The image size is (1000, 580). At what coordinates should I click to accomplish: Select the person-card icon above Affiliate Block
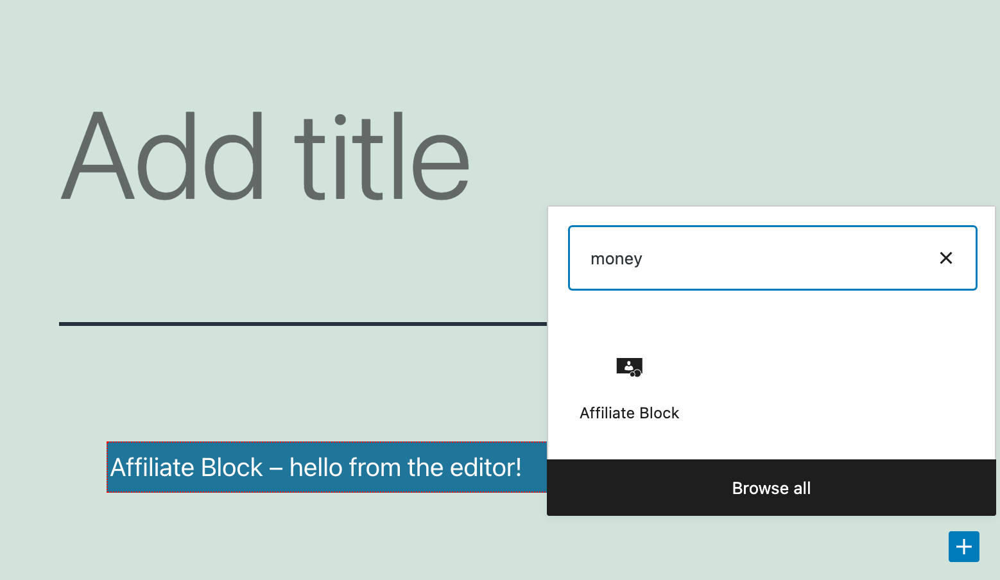[629, 367]
